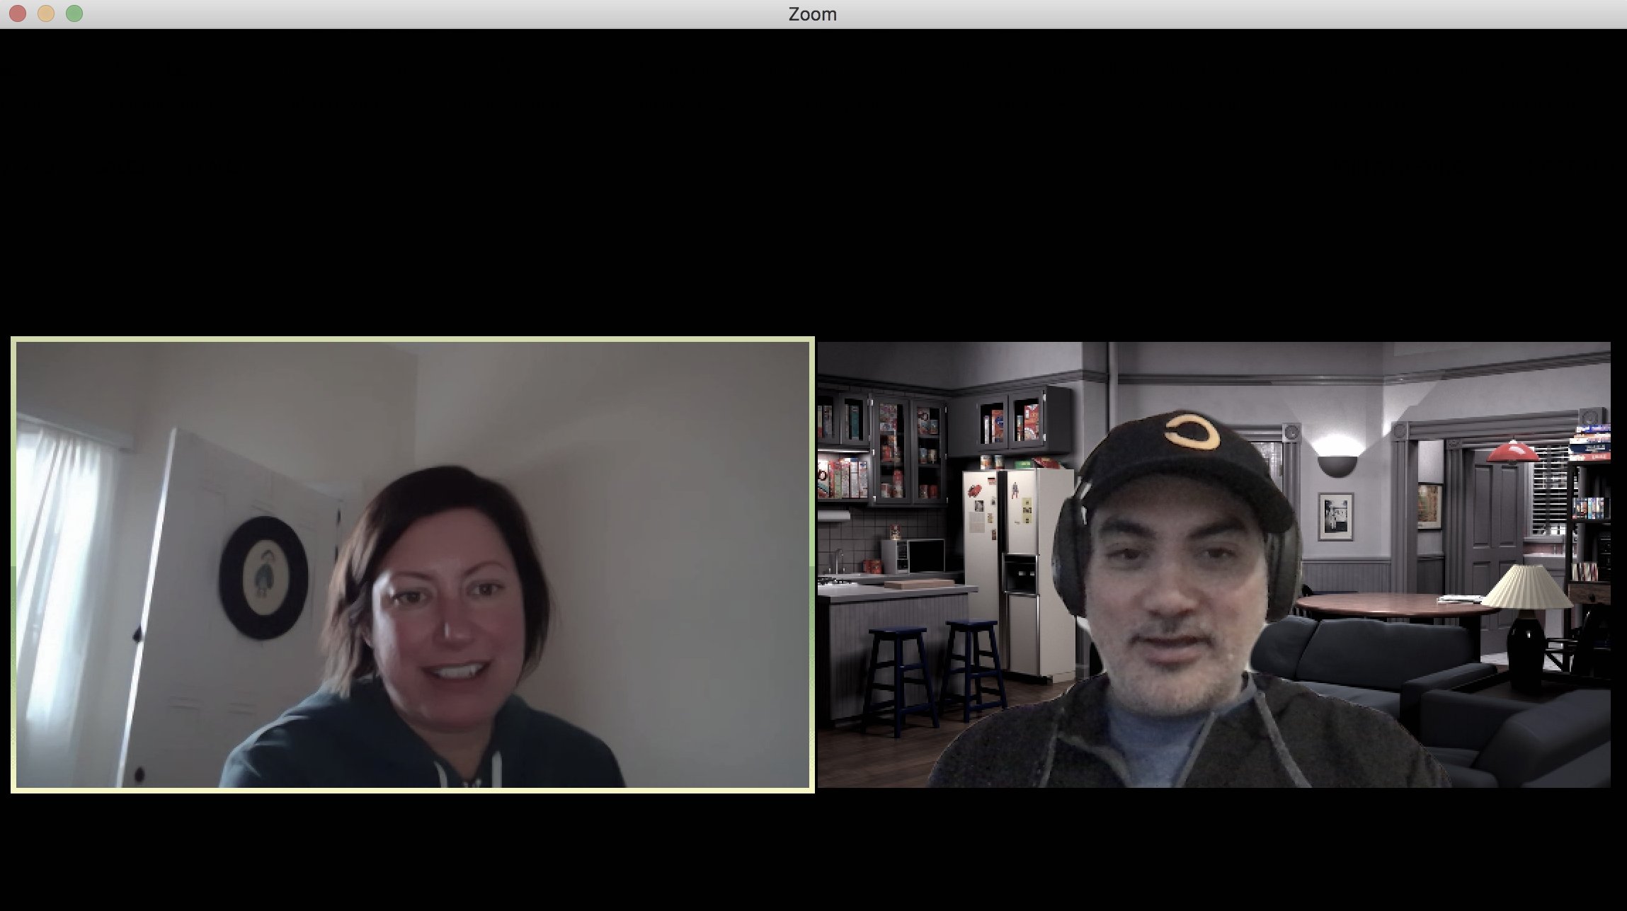Enter full screen with the green button

74,13
